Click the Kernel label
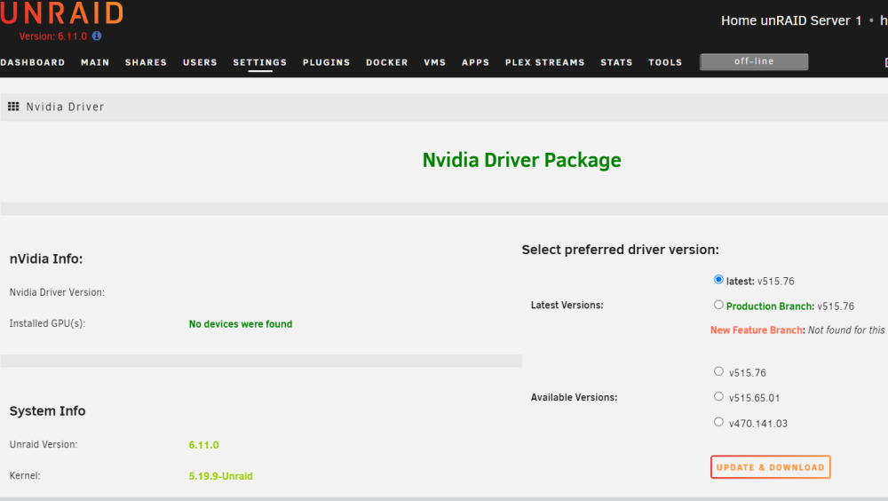 [x=25, y=475]
